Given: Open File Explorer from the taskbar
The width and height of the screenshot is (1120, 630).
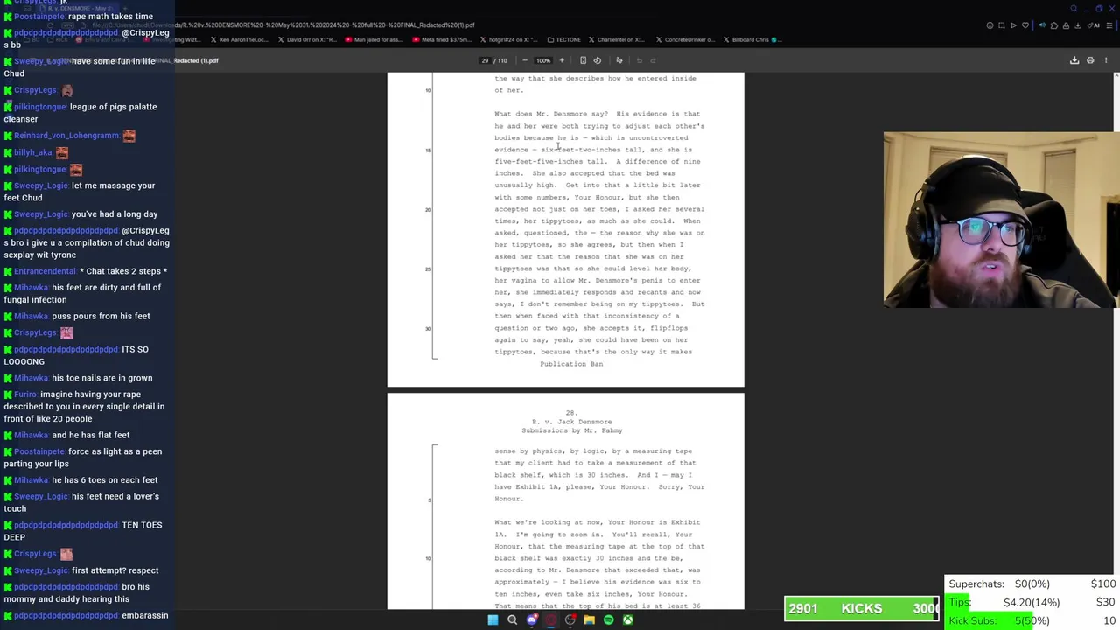Looking at the screenshot, I should tap(590, 619).
